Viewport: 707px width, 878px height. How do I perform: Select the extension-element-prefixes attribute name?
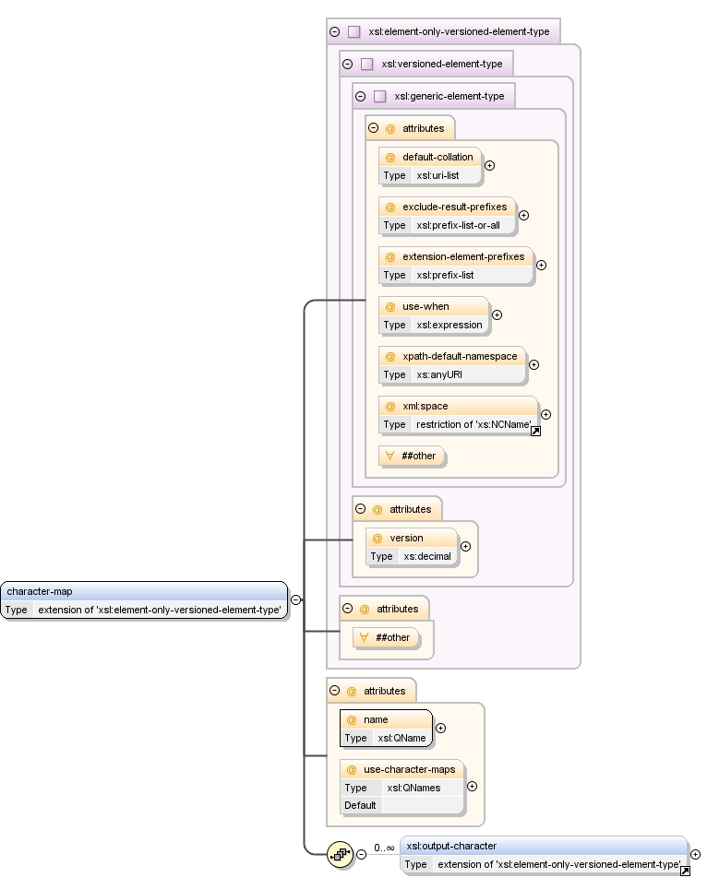click(x=463, y=257)
